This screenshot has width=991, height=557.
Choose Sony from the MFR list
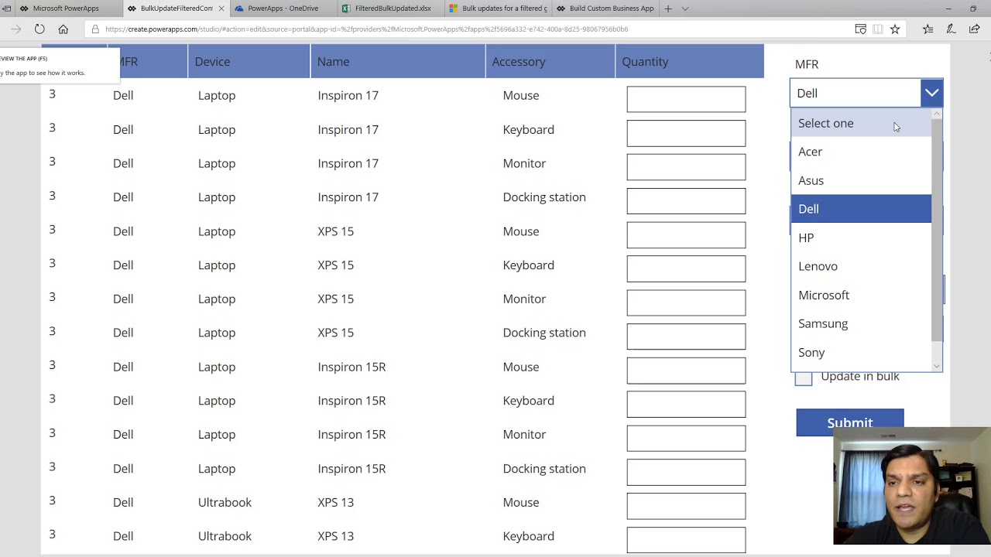(x=861, y=352)
